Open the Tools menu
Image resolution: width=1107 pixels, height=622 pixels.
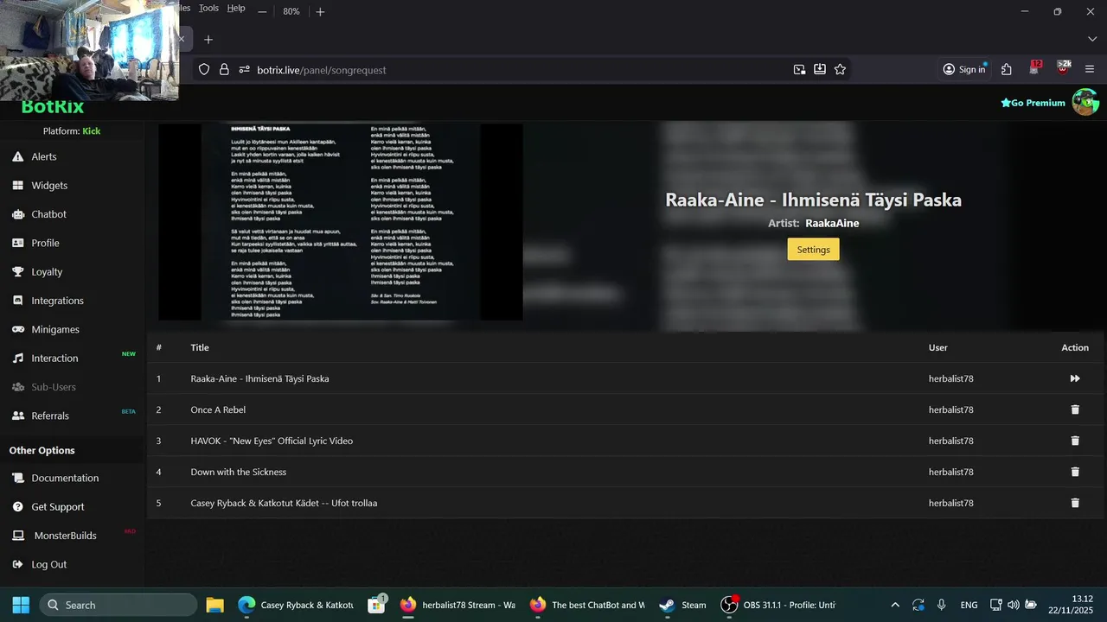pyautogui.click(x=208, y=8)
